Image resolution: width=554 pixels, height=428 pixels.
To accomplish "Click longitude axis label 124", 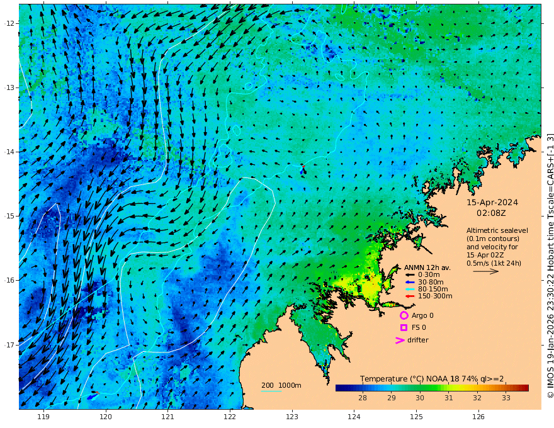I will pos(354,417).
